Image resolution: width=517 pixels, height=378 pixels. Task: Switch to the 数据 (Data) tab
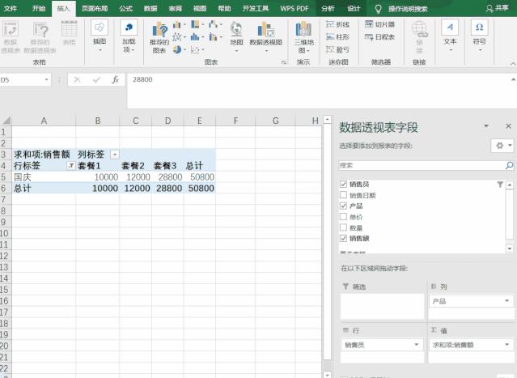point(150,9)
